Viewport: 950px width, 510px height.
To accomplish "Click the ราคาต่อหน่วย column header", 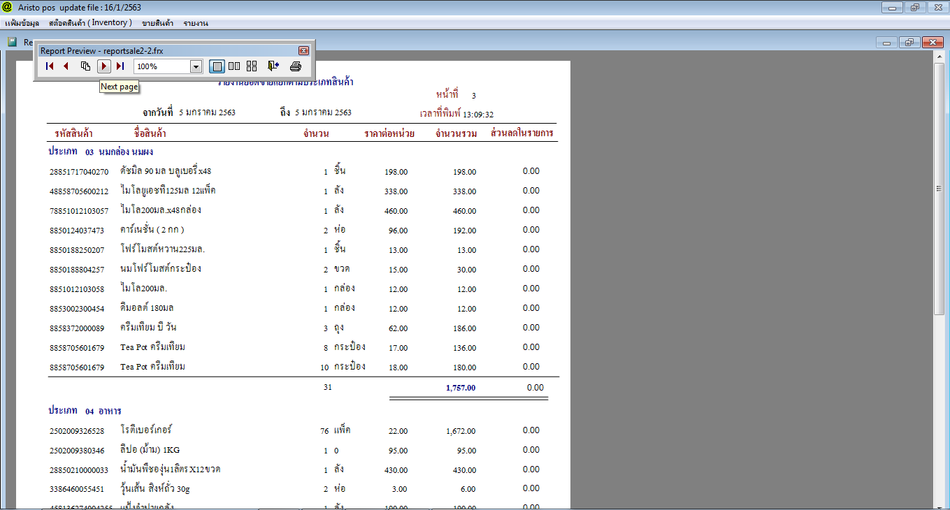I will tap(389, 133).
